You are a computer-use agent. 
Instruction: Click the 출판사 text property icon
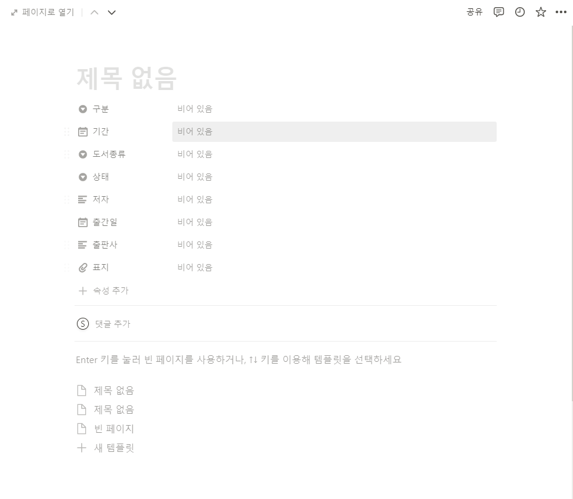pos(83,245)
